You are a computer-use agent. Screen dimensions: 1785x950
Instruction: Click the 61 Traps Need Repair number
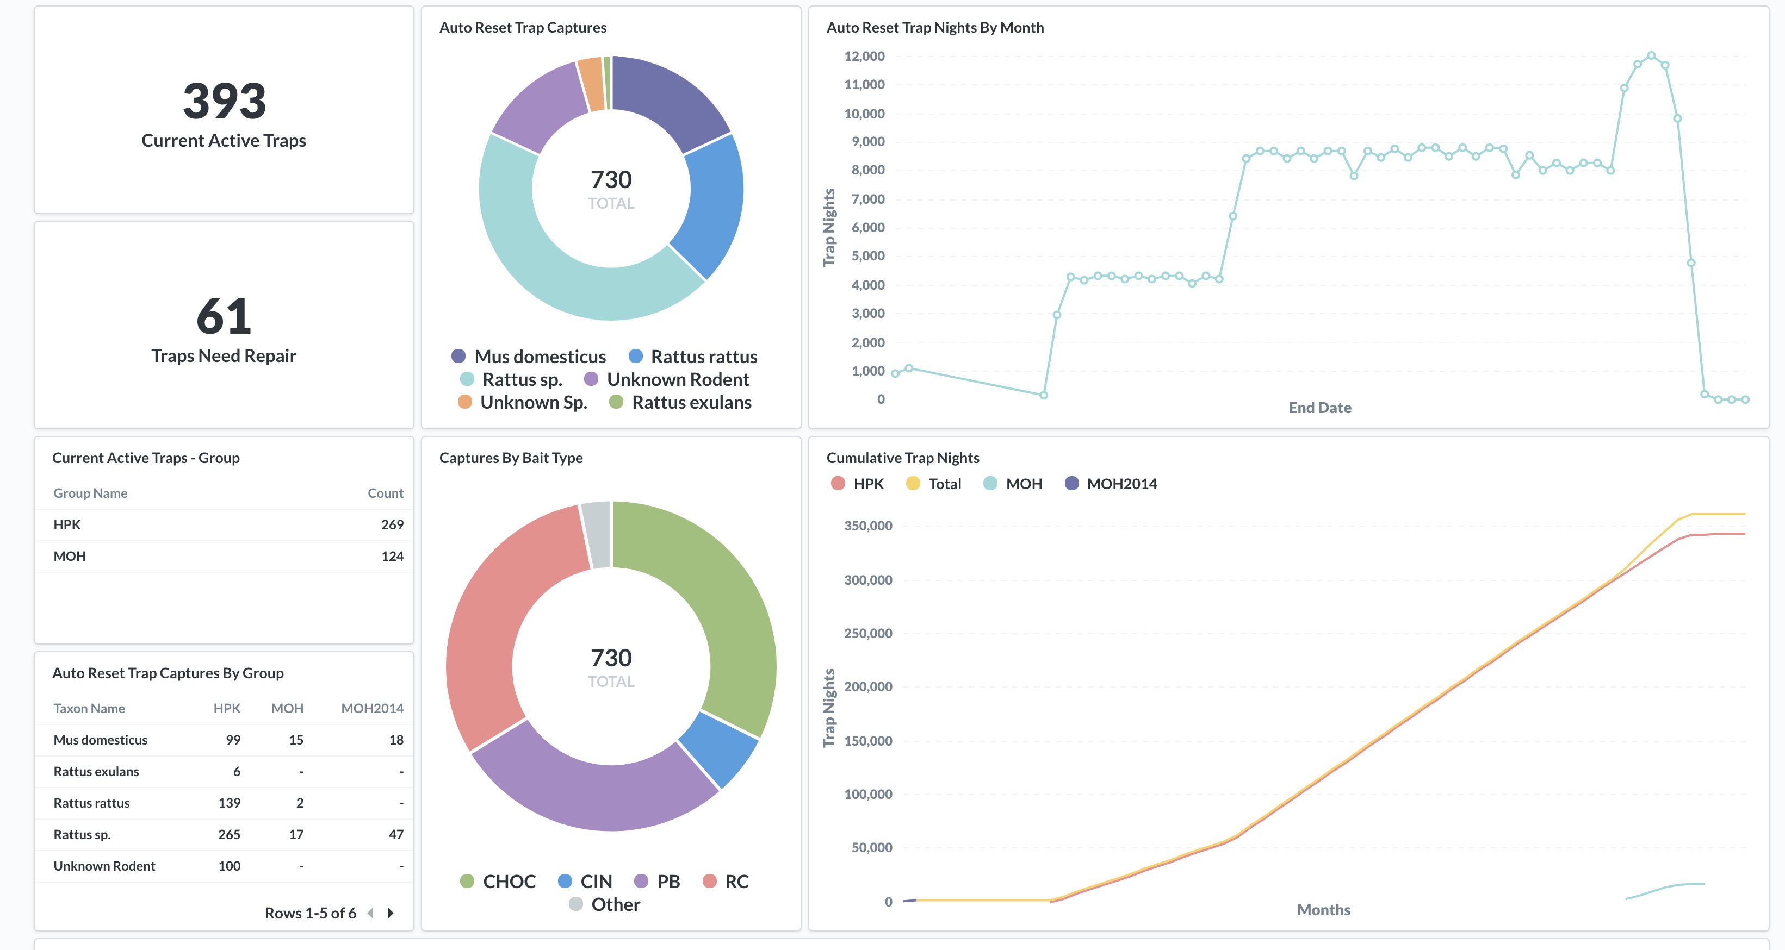click(x=224, y=316)
